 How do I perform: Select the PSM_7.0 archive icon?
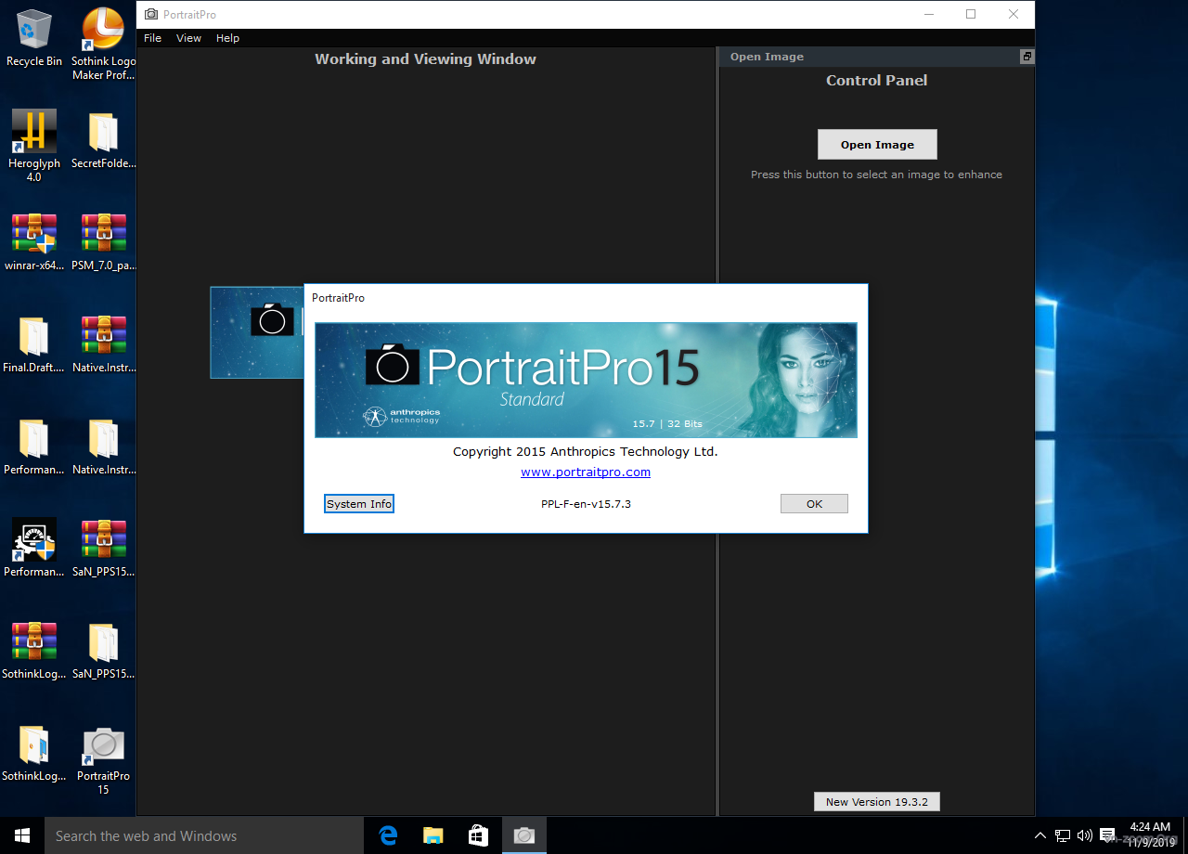point(103,243)
